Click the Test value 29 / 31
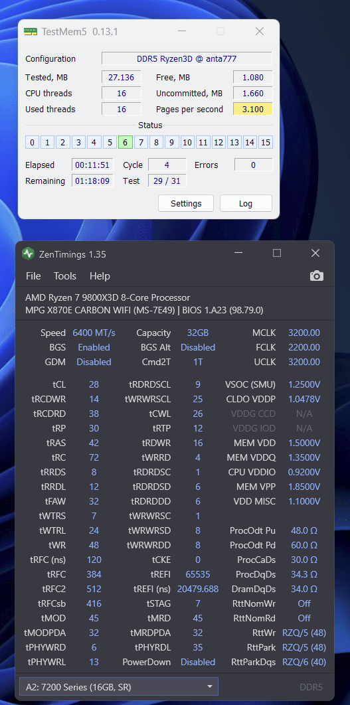The image size is (350, 705). (x=167, y=181)
